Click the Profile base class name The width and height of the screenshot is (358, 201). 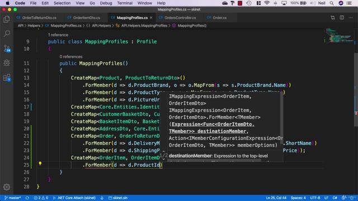[x=147, y=41]
